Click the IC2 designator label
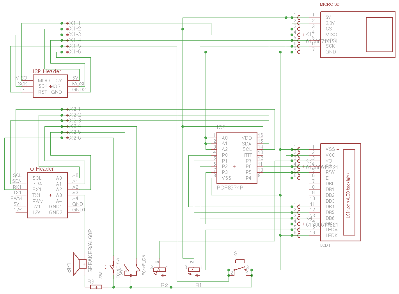The width and height of the screenshot is (399, 294). click(x=221, y=127)
